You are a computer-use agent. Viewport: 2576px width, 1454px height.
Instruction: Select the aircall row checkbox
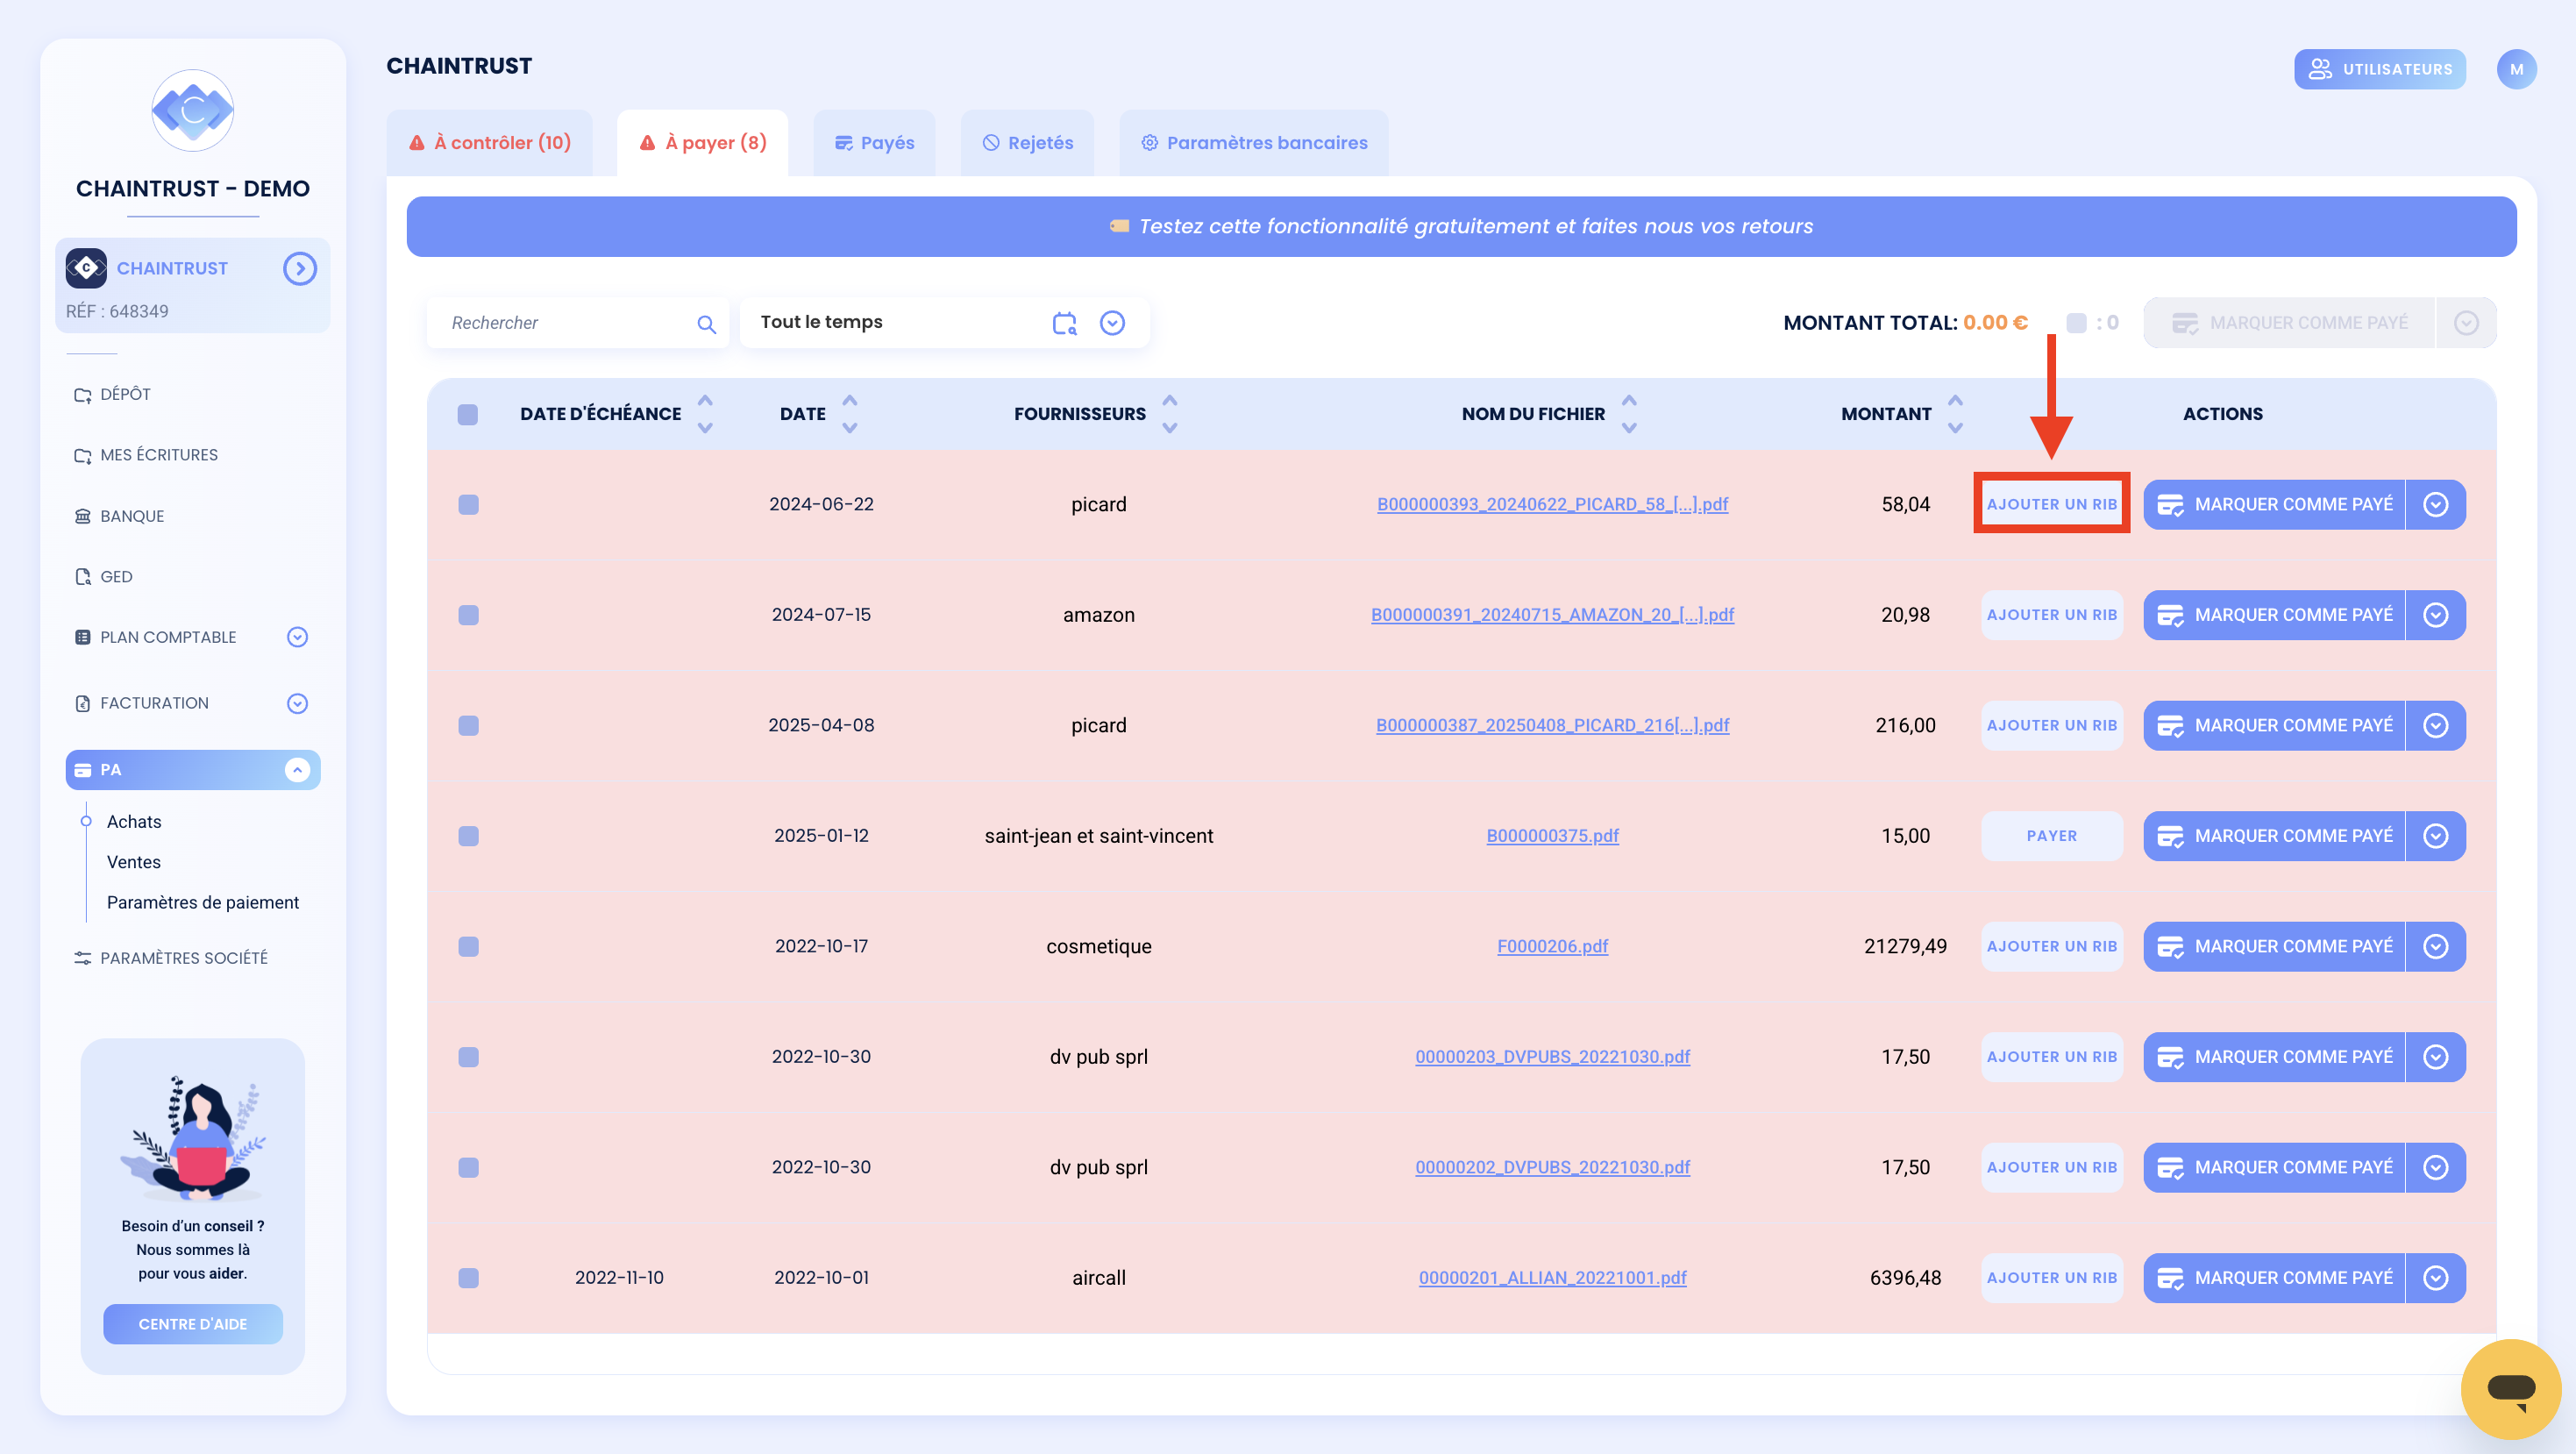[468, 1278]
